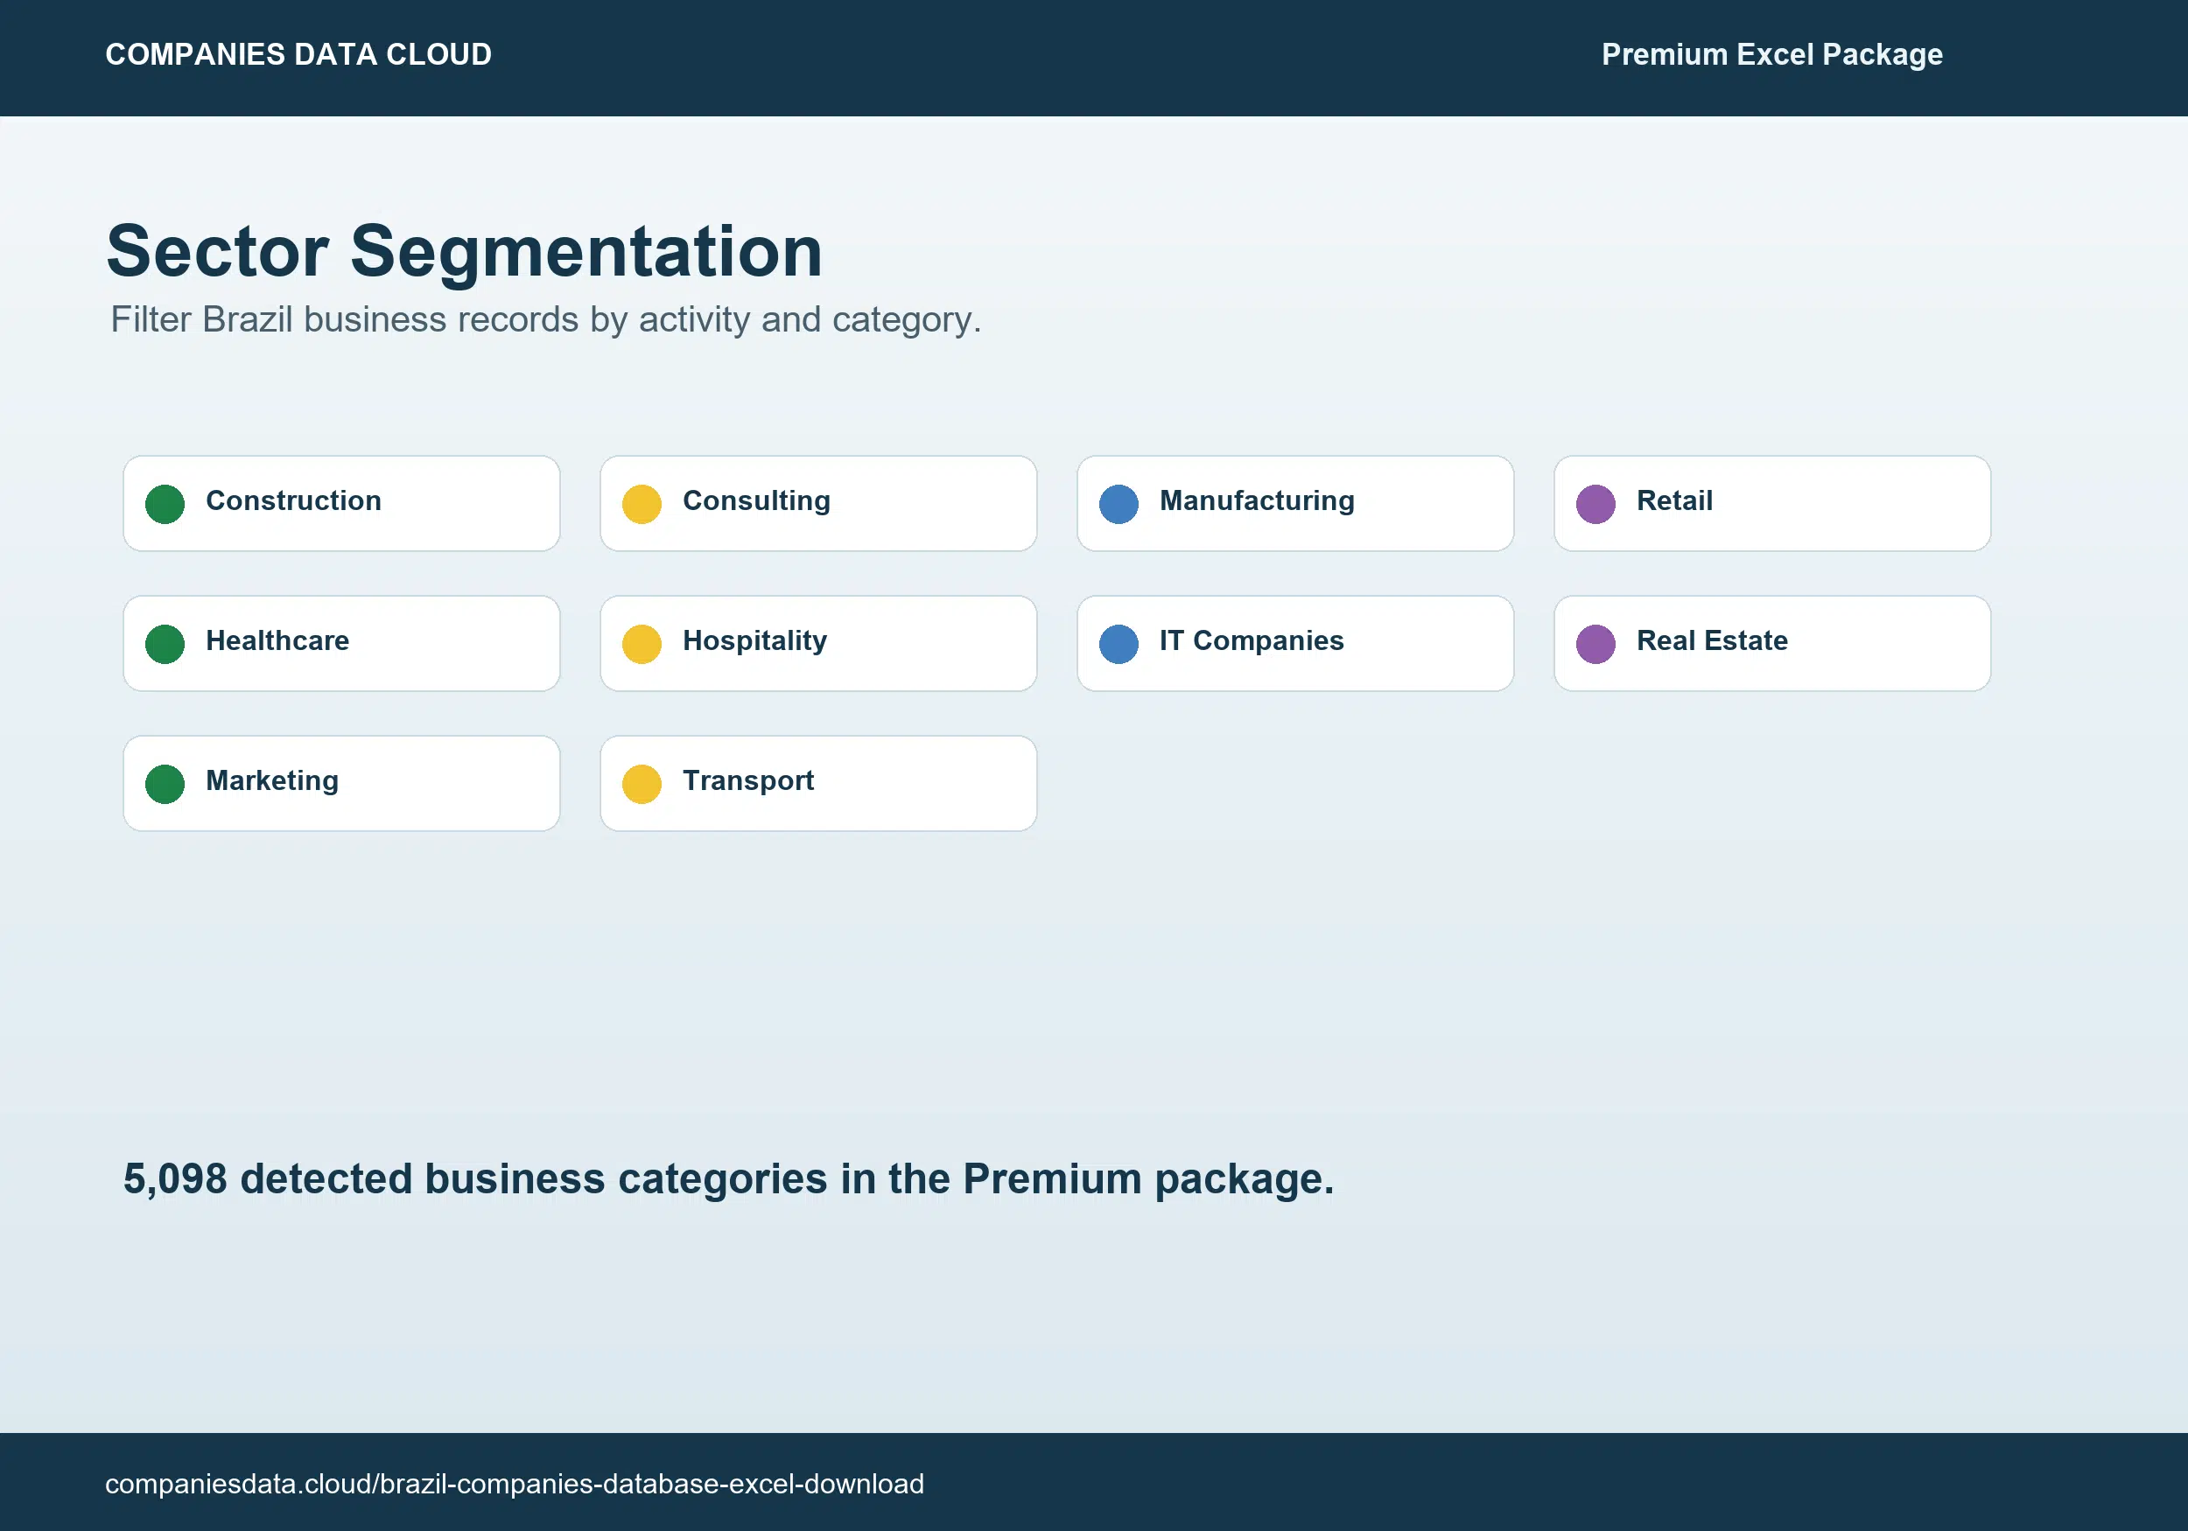Select the Consulting sector card

coord(818,503)
